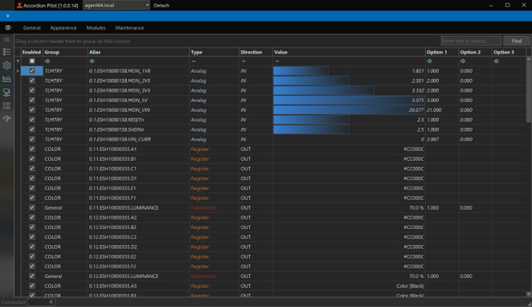The height and width of the screenshot is (307, 532).
Task: Click the OUT direction of 0.11.ESH10000355.E1
Action: (x=246, y=188)
